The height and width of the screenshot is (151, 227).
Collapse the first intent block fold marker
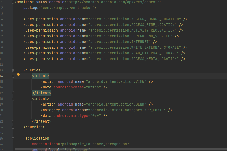tap(13, 76)
